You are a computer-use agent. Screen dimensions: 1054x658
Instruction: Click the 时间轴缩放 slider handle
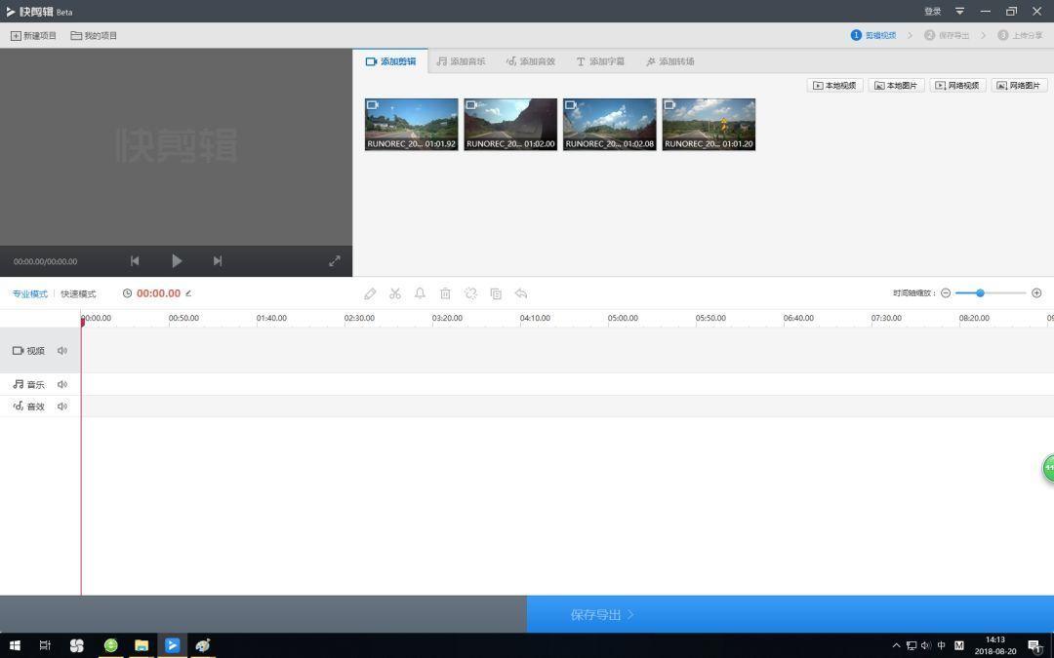click(980, 293)
